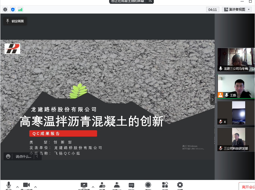Click the 锁定画面 pin button
The height and width of the screenshot is (190, 255).
pos(15,21)
